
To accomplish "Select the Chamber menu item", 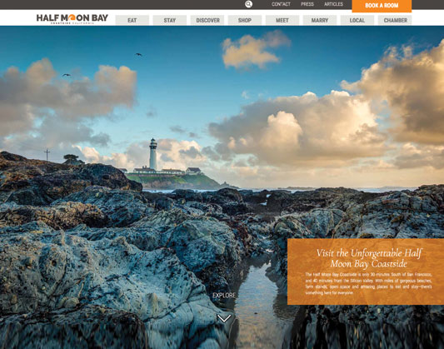I will click(395, 20).
